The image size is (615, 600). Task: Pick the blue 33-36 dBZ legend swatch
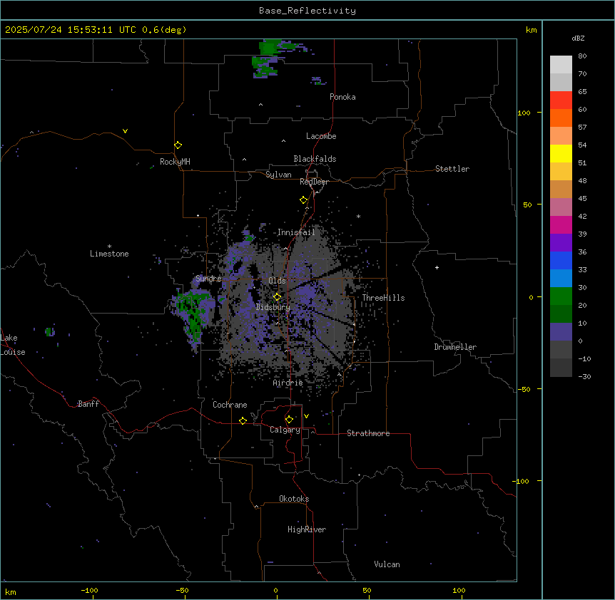click(x=561, y=260)
